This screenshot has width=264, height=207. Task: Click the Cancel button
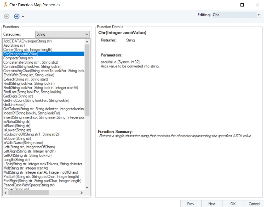(x=254, y=204)
